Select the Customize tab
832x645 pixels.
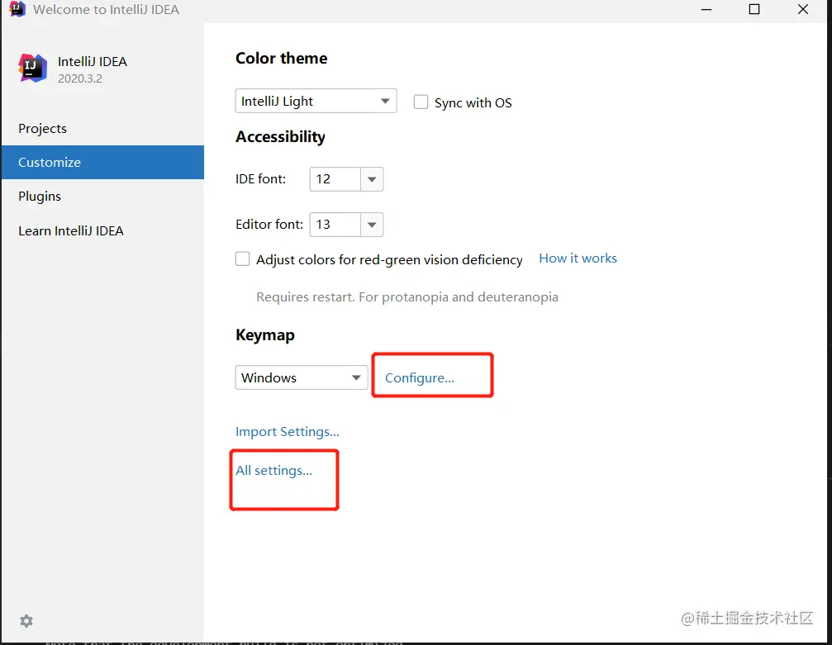pos(50,163)
